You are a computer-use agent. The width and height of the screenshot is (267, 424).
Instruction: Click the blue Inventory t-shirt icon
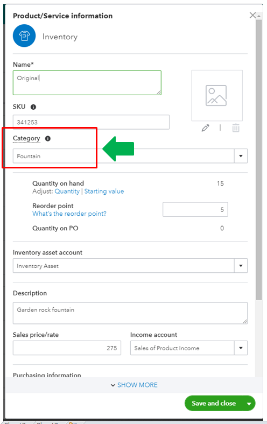click(24, 36)
